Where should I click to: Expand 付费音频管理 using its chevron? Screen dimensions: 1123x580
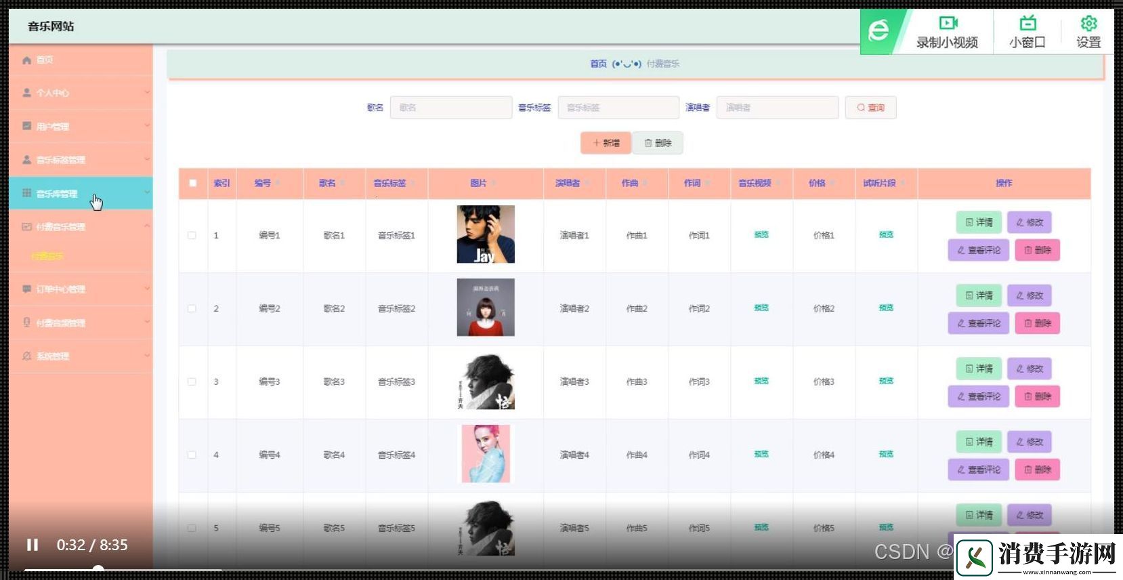[147, 323]
